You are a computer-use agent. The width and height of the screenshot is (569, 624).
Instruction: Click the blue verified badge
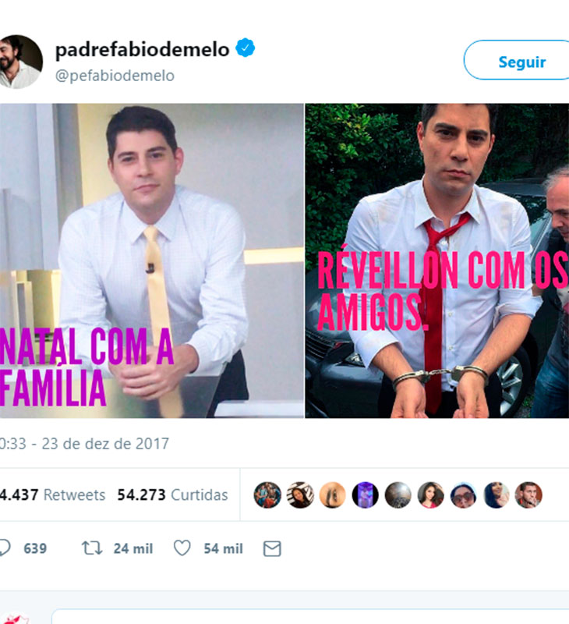(x=245, y=48)
